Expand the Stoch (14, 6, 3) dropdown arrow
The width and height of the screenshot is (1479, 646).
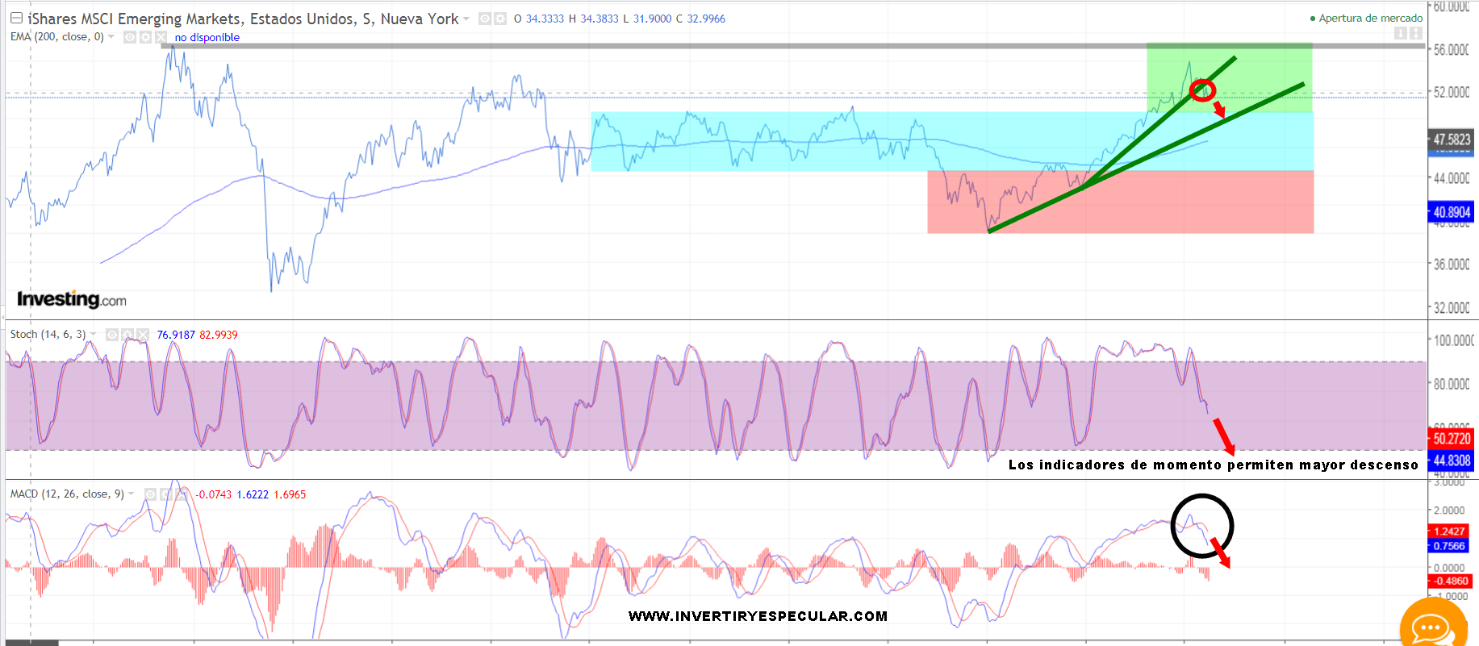coord(94,334)
